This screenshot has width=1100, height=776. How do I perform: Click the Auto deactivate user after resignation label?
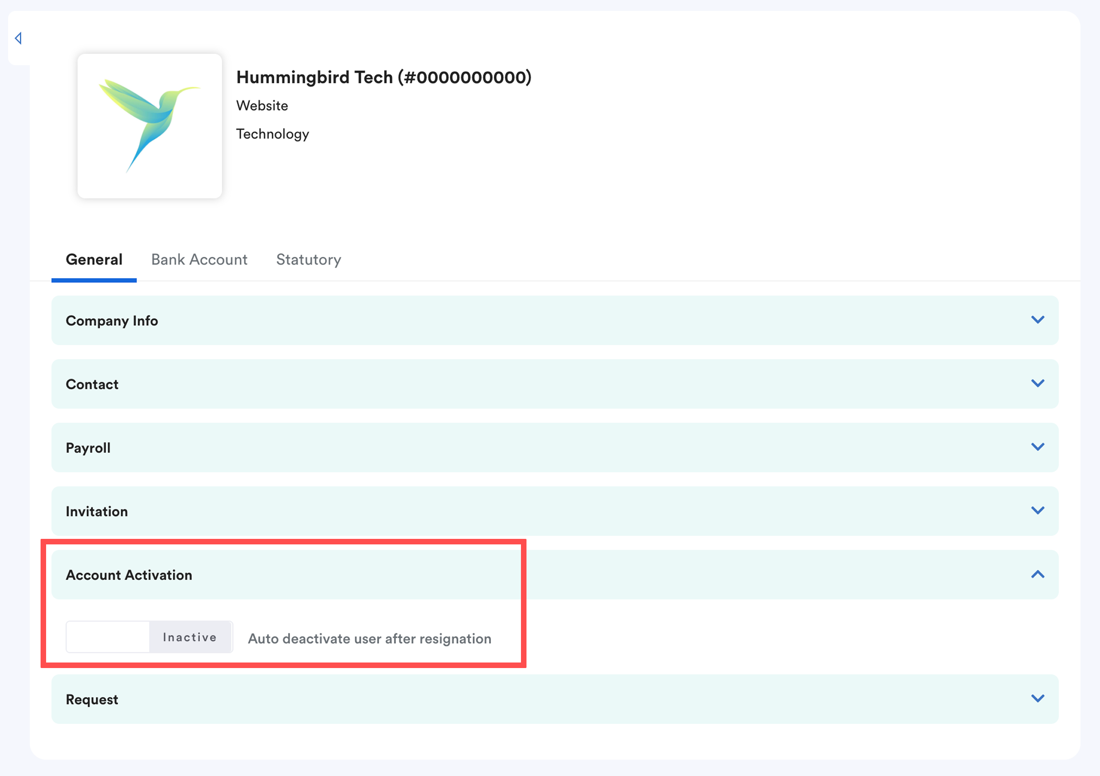369,639
